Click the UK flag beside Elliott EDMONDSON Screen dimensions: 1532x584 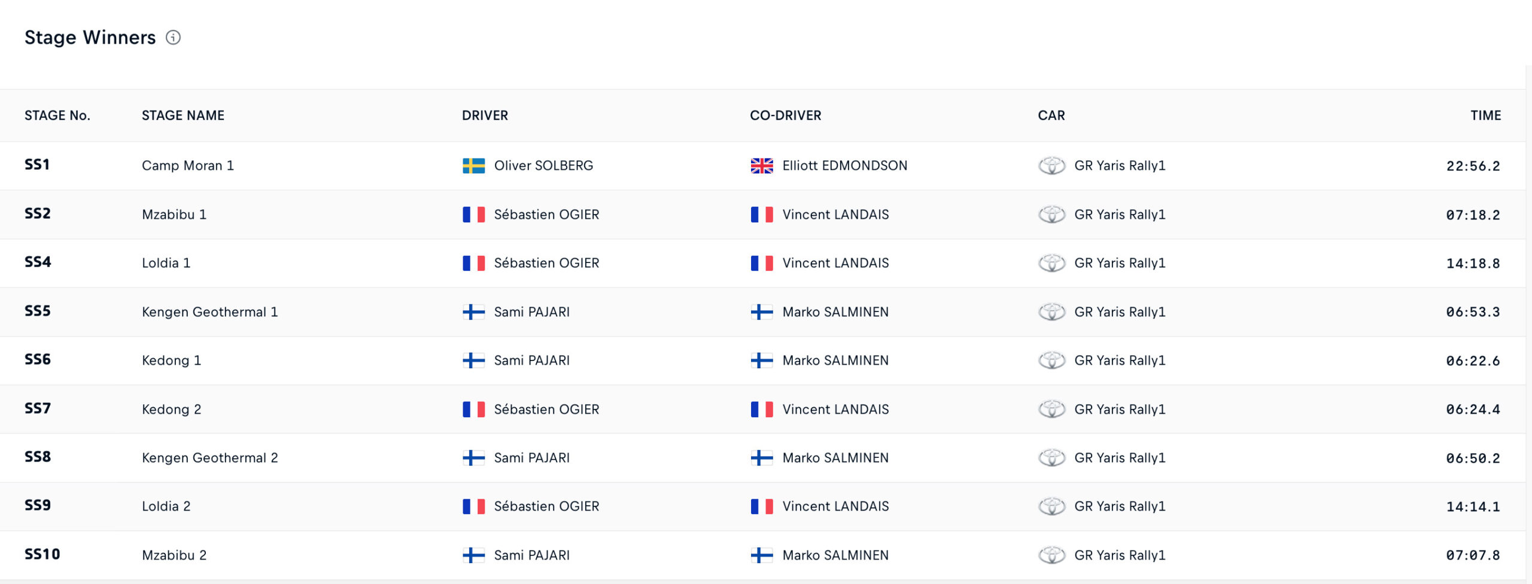tap(761, 166)
